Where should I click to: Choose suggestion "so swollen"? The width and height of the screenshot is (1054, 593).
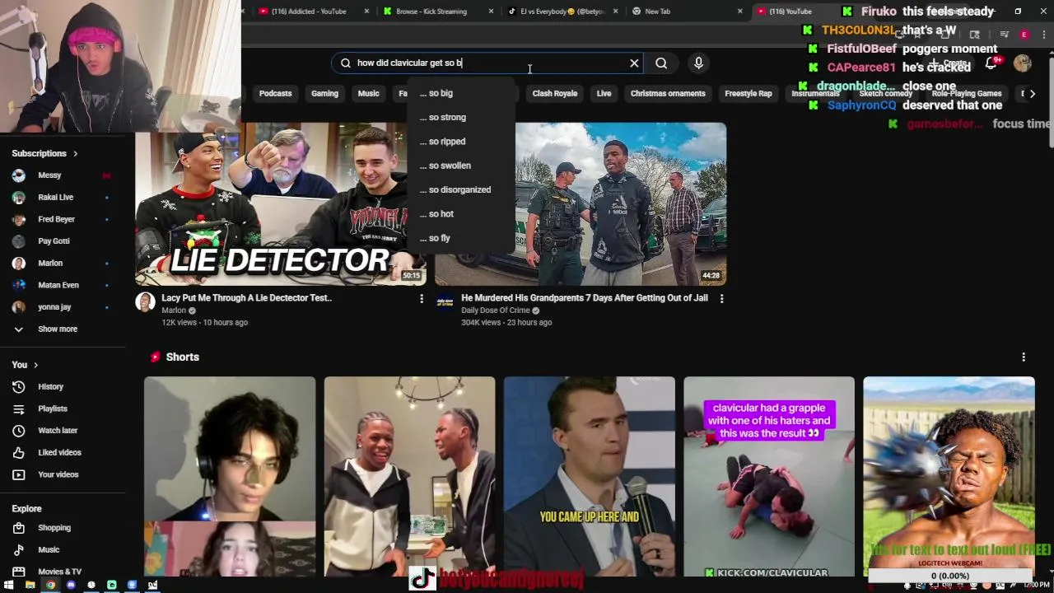[x=445, y=166]
